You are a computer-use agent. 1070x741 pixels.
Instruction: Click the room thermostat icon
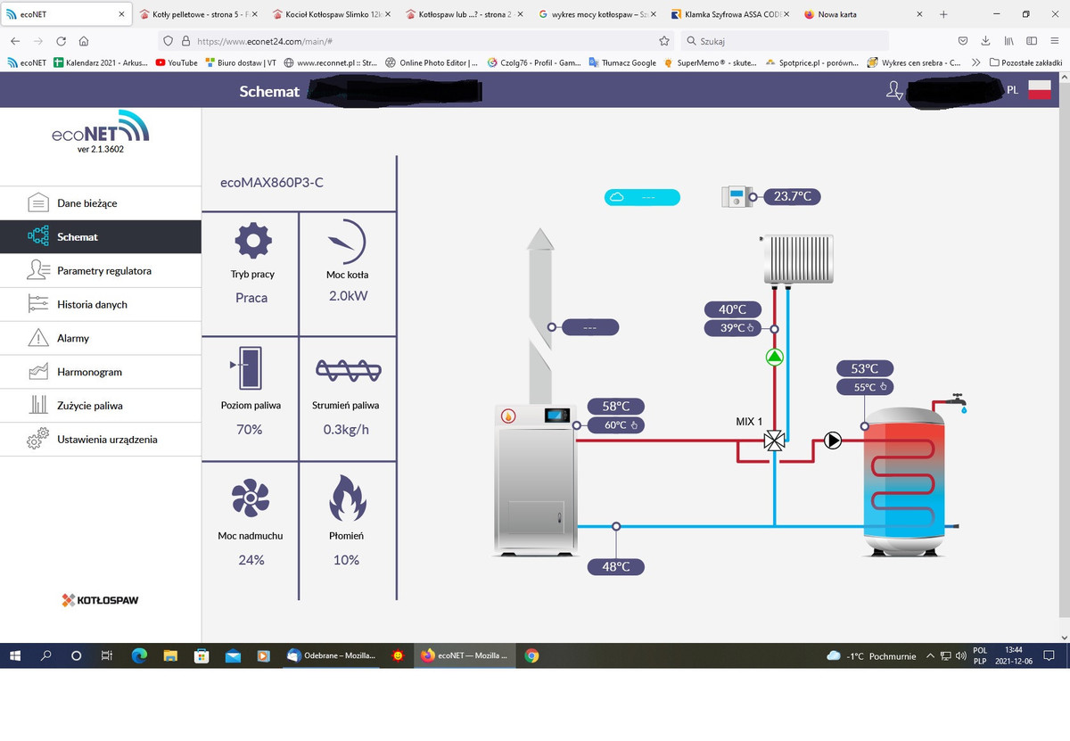736,197
